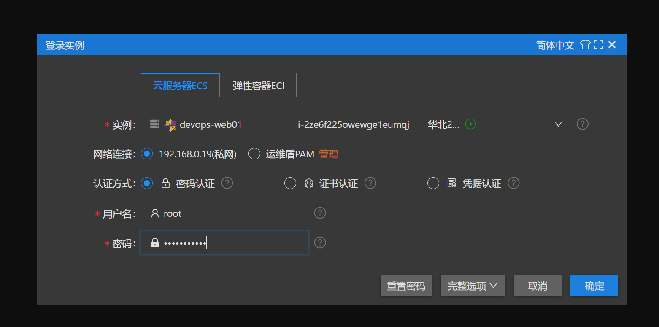Click the help icon next to instance selector

(x=582, y=124)
